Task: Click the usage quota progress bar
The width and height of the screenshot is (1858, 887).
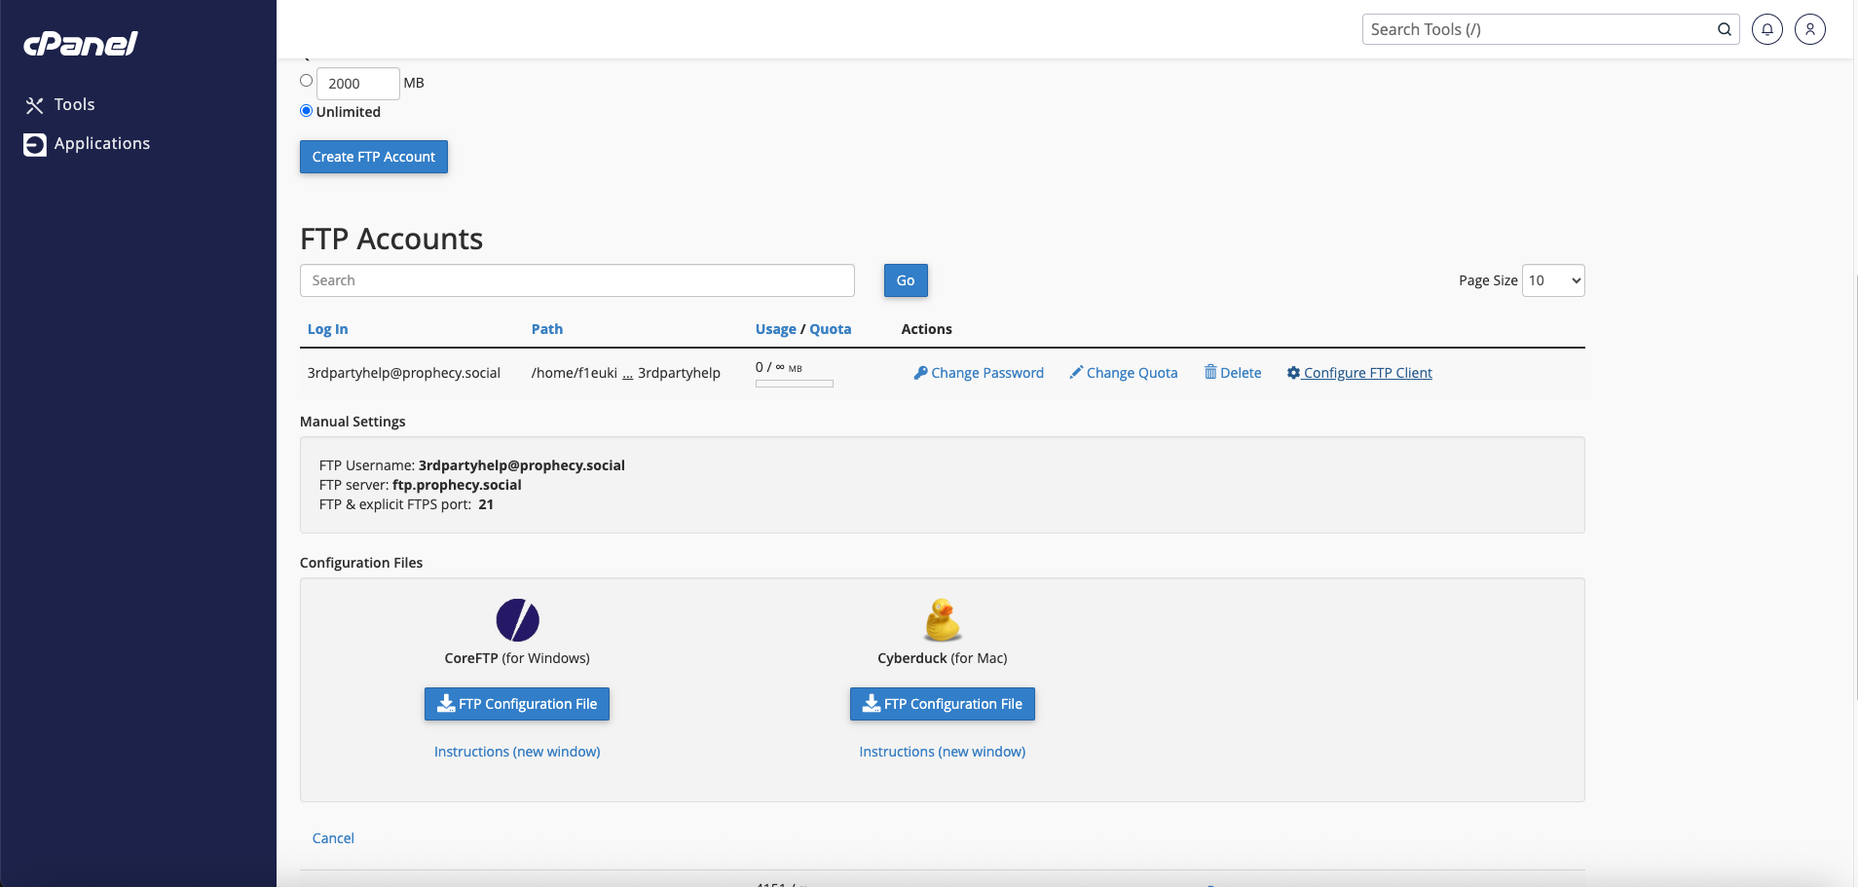Action: [795, 384]
